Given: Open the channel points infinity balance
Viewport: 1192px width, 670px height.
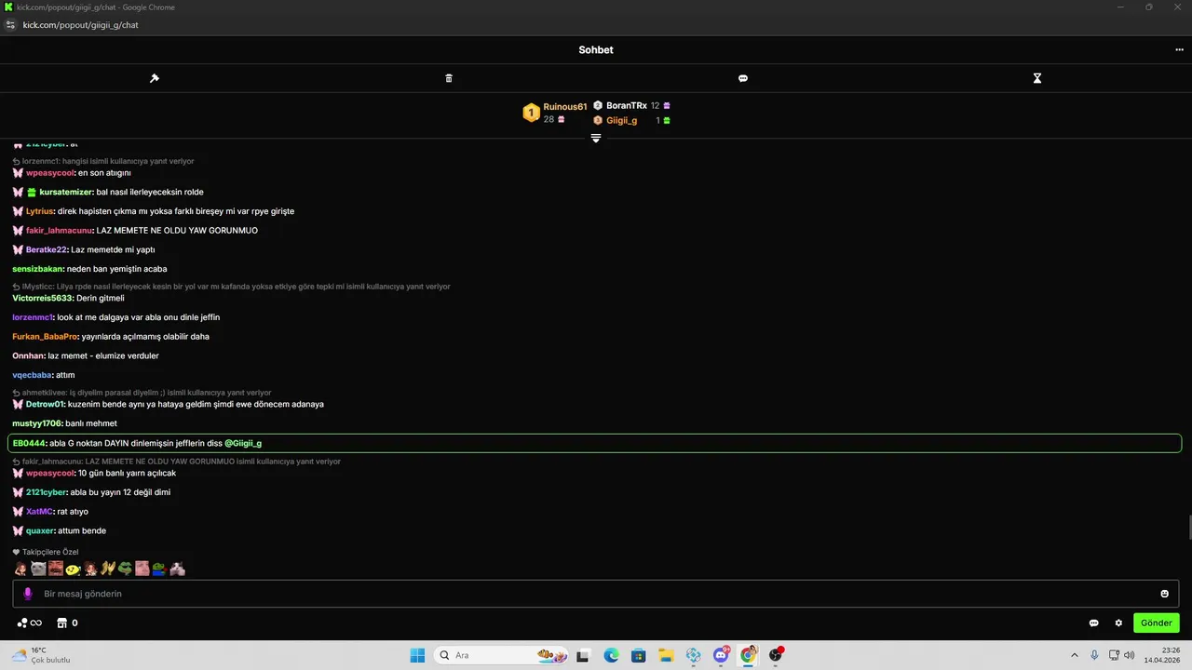Looking at the screenshot, I should [x=30, y=623].
